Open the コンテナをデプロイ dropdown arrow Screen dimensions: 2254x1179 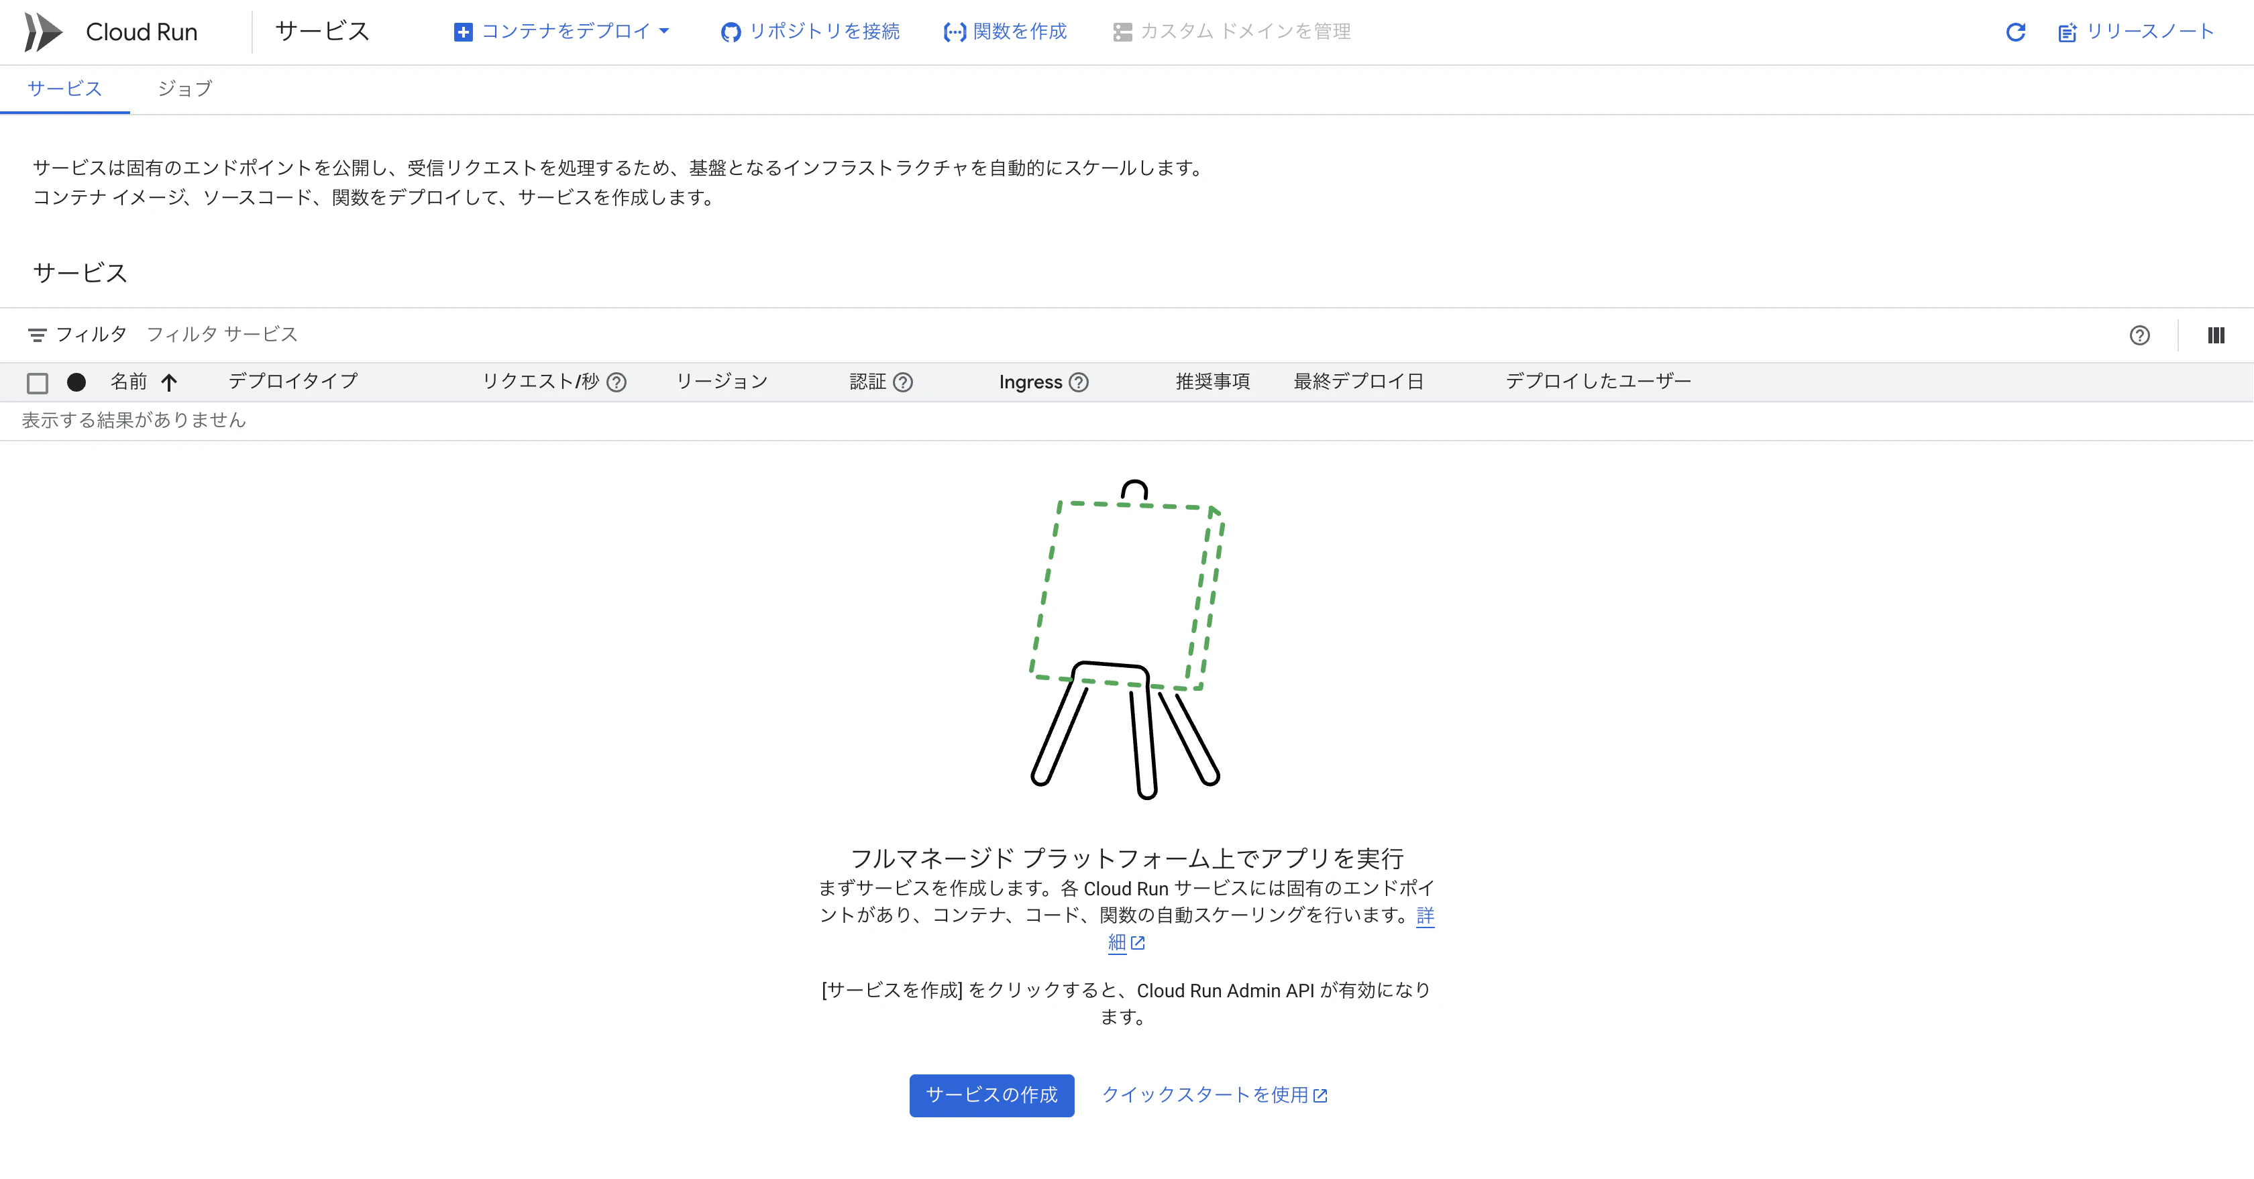(664, 32)
